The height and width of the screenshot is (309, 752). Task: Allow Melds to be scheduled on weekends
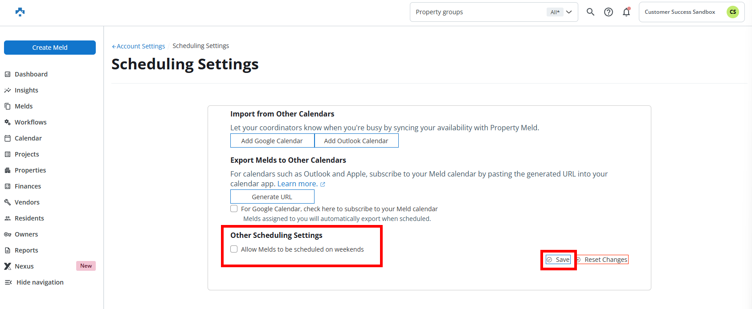click(234, 249)
